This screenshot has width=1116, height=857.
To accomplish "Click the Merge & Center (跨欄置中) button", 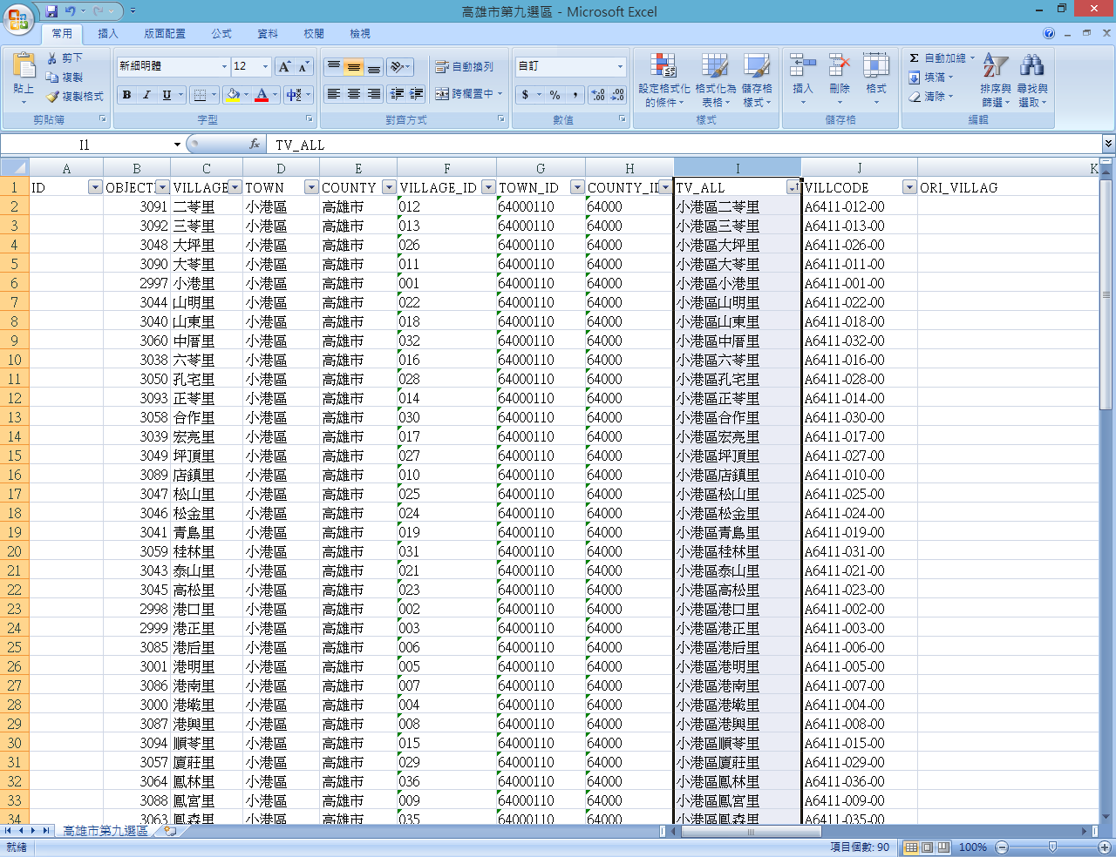I will click(465, 94).
